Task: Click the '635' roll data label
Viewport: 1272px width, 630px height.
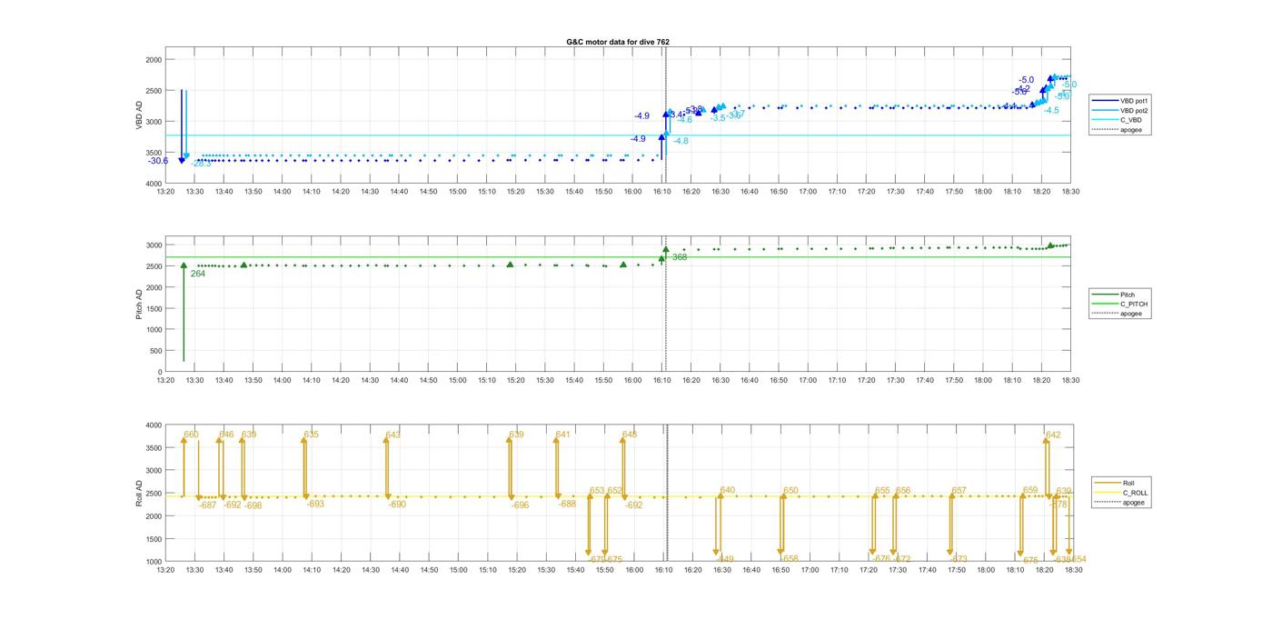Action: 312,435
